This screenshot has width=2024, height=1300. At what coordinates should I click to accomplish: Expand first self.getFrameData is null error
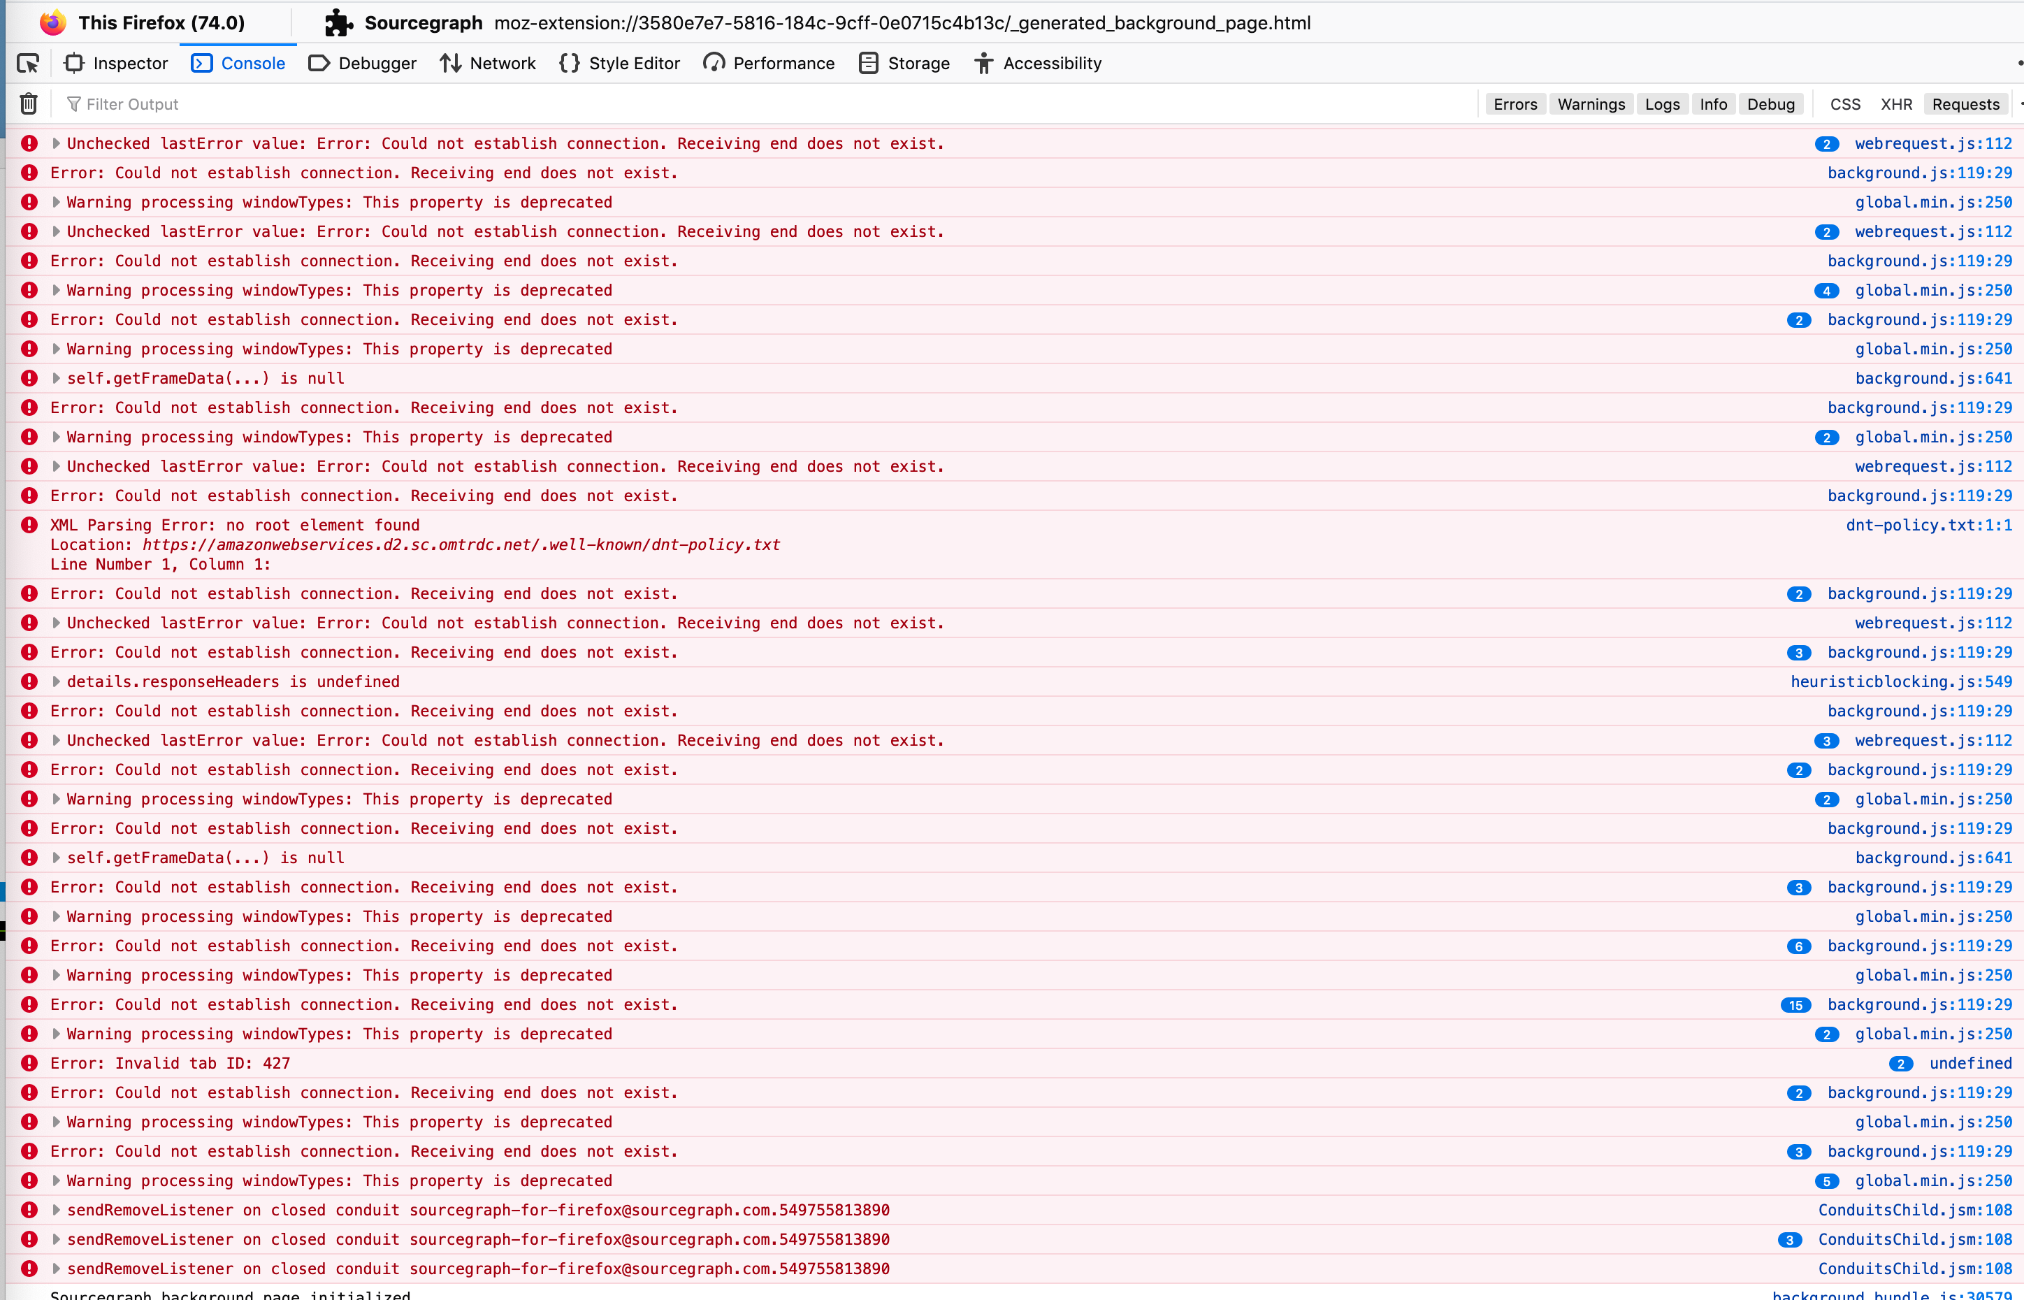click(57, 378)
